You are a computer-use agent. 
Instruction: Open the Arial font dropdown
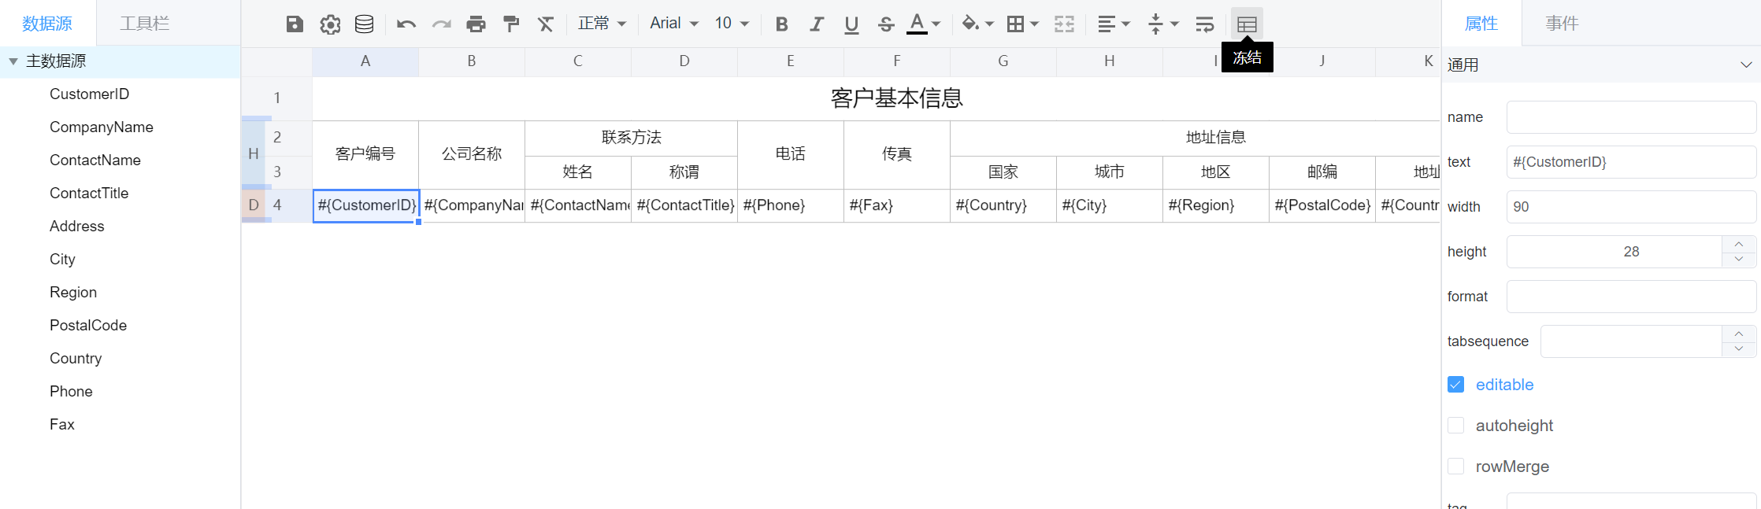(x=674, y=24)
